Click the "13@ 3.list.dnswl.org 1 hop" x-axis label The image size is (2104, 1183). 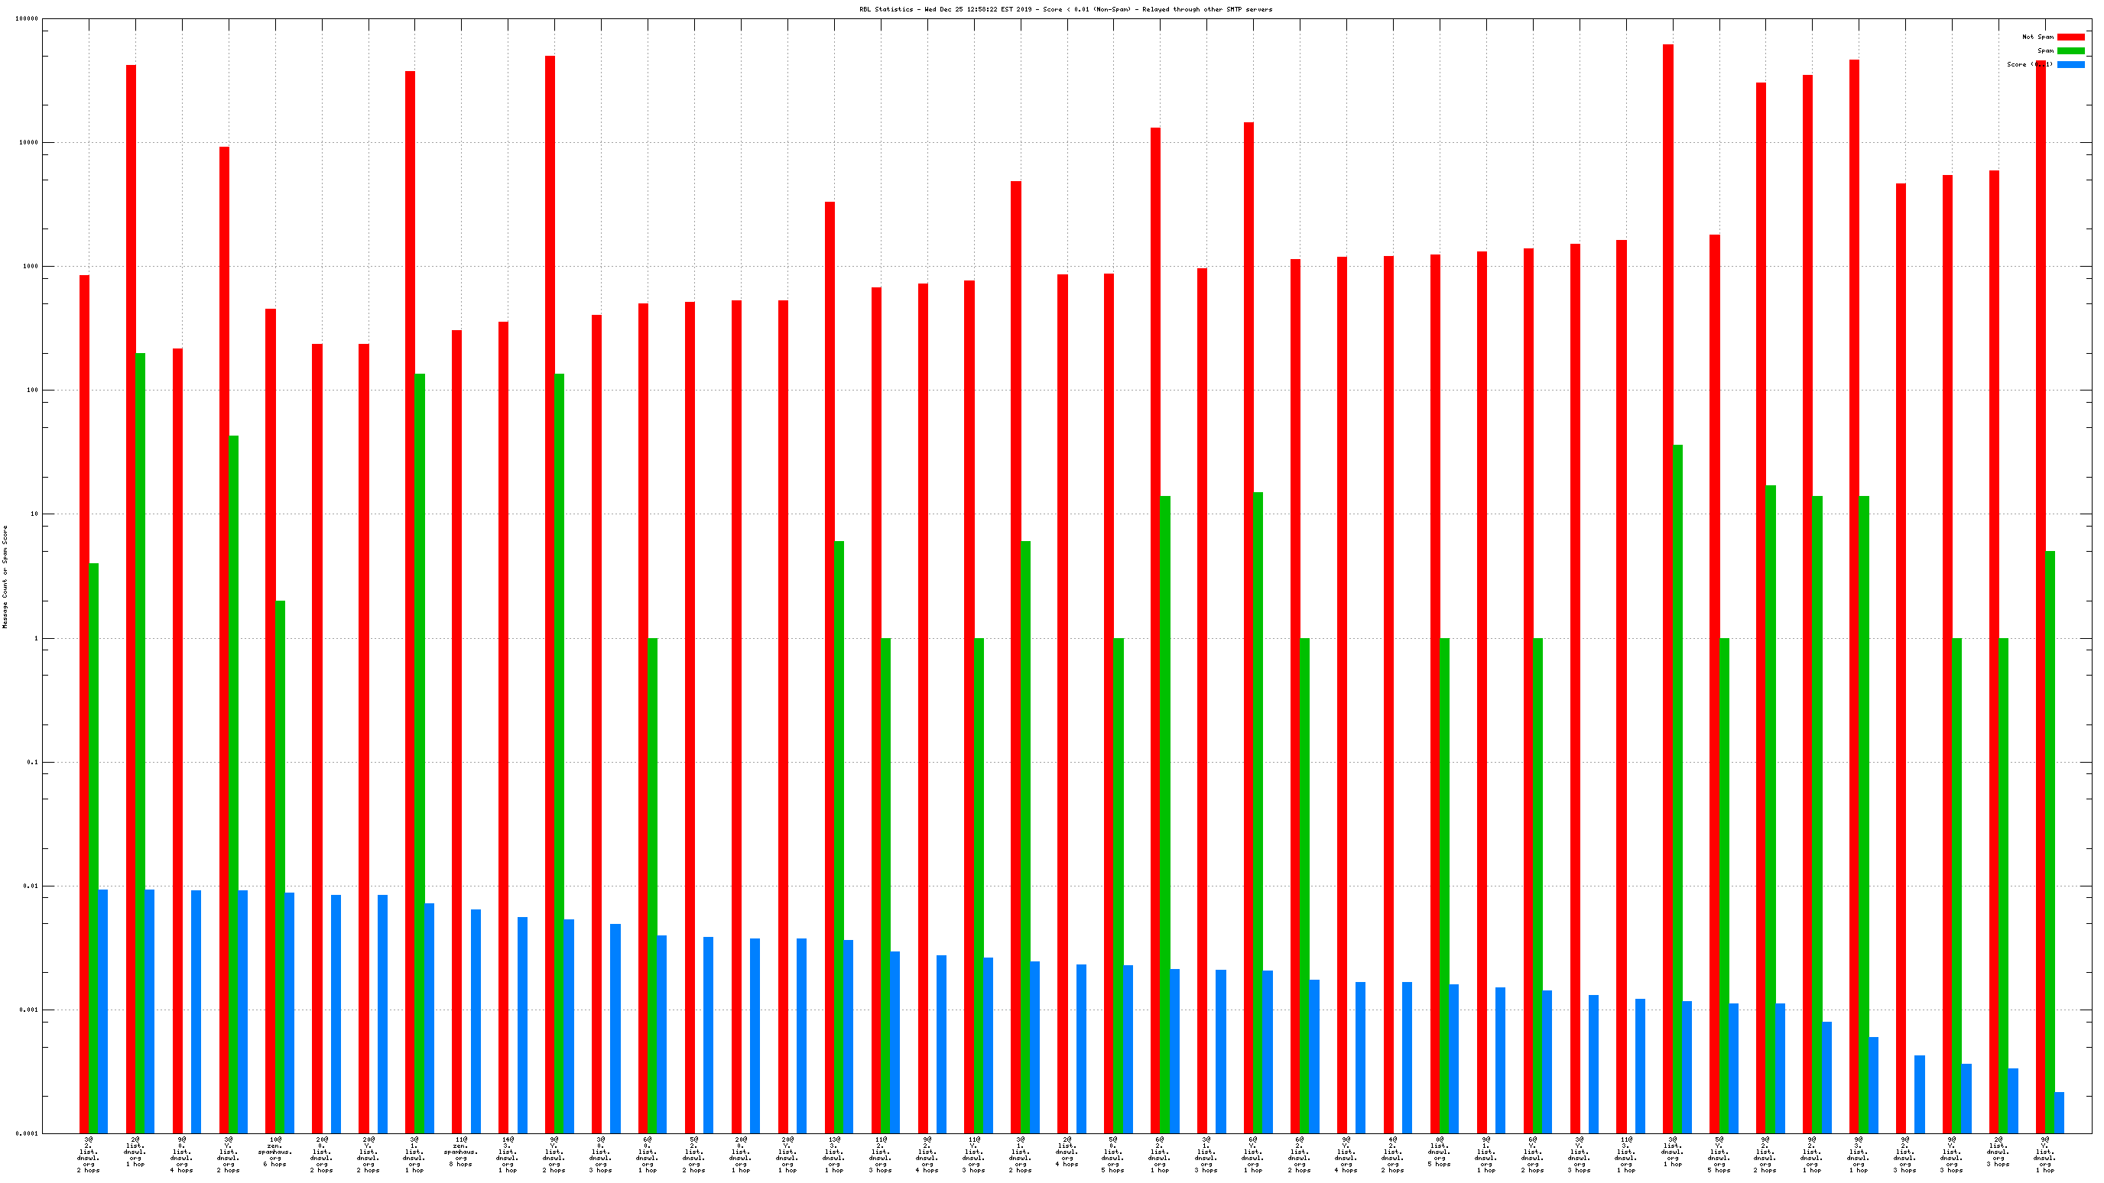(833, 1155)
